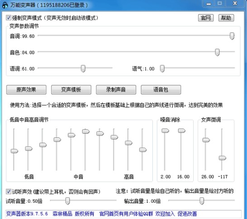Image resolution: width=247 pixels, height=219 pixels.
Task: Click the 噪音消除 slider thumb above 16.00
Action: coord(181,130)
